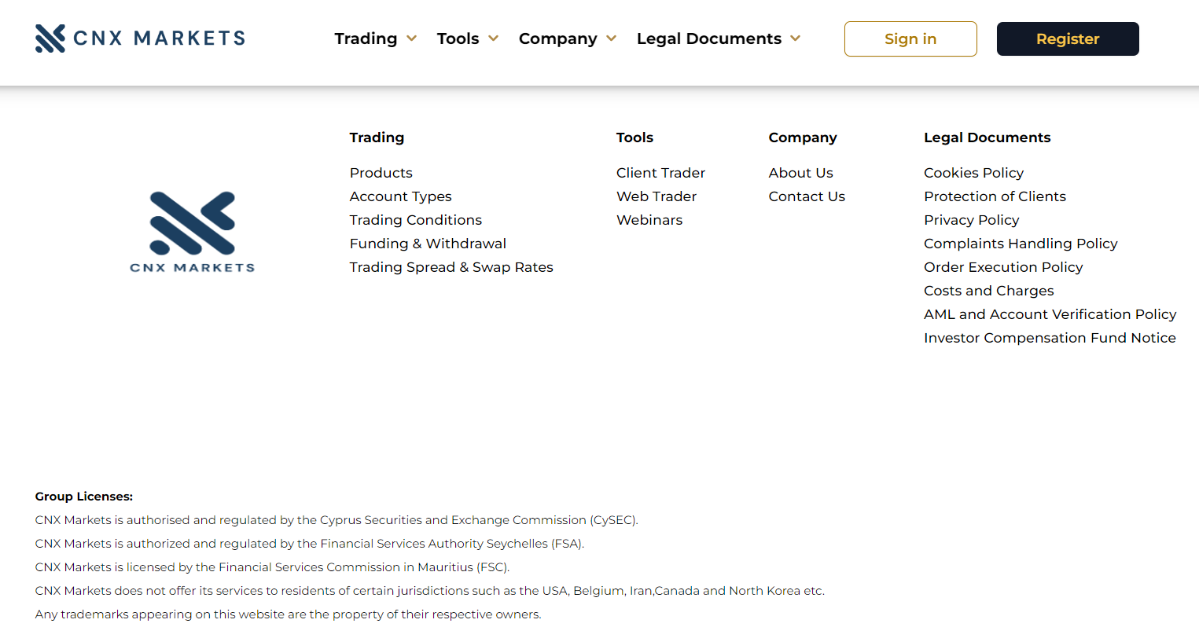Expand the Tools dropdown chevron
Viewport: 1199px width, 638px height.
[494, 38]
